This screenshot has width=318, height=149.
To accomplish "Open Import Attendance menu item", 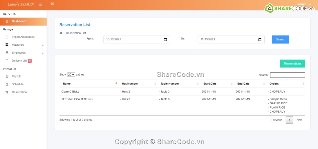I will pyautogui.click(x=23, y=37).
